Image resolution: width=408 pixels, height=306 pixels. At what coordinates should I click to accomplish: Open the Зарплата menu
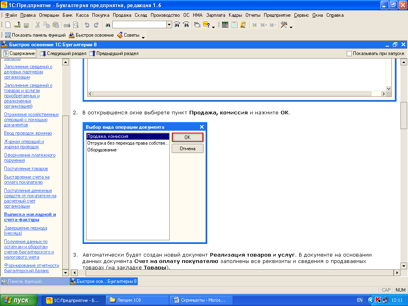(x=216, y=15)
